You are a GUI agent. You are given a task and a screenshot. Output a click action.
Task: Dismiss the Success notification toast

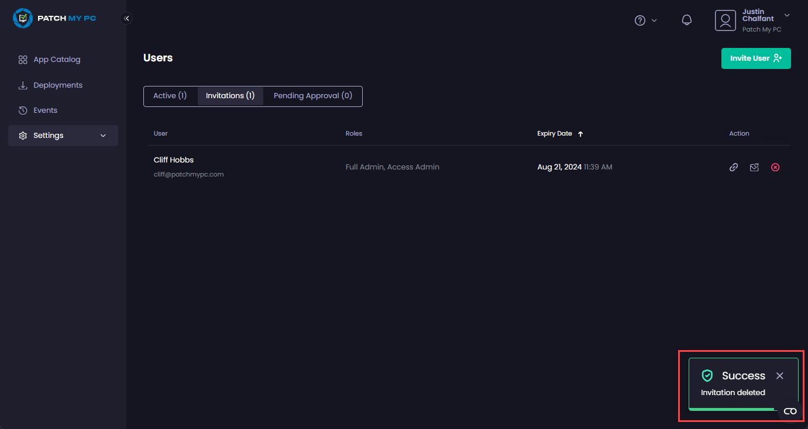[779, 376]
